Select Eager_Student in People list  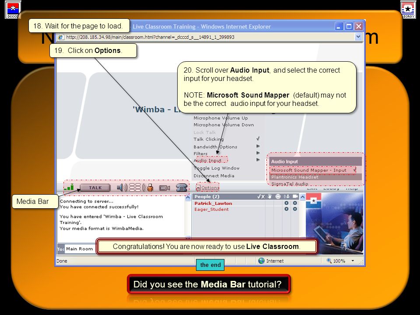[211, 209]
